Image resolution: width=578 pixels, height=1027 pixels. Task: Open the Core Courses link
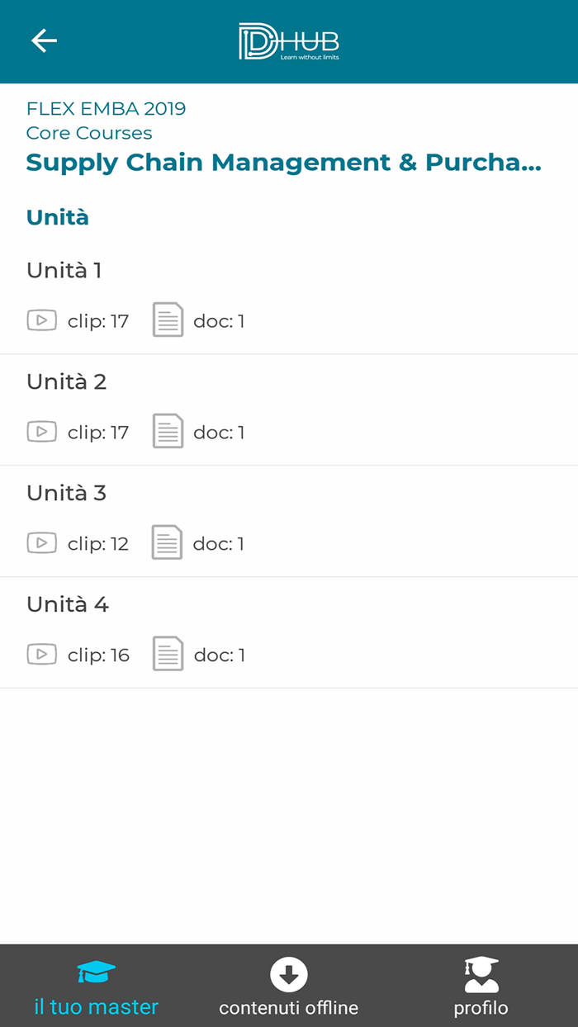(x=89, y=133)
